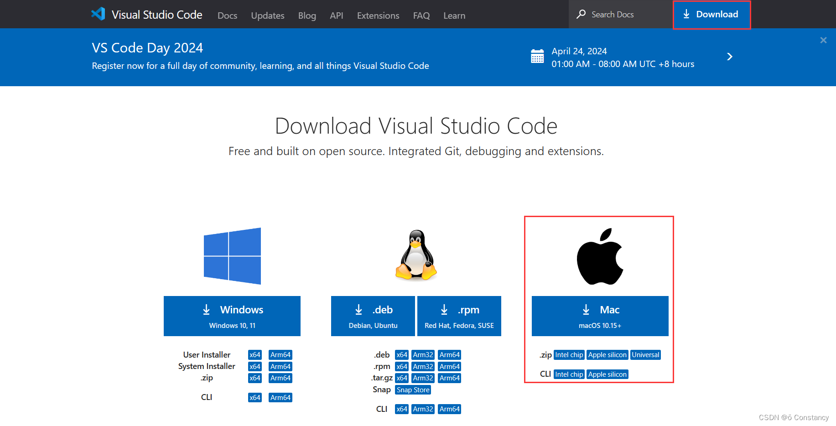
Task: Download the .rpm Red Hat package
Action: 459,316
